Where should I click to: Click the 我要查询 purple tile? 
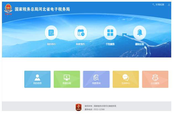pos(96,79)
